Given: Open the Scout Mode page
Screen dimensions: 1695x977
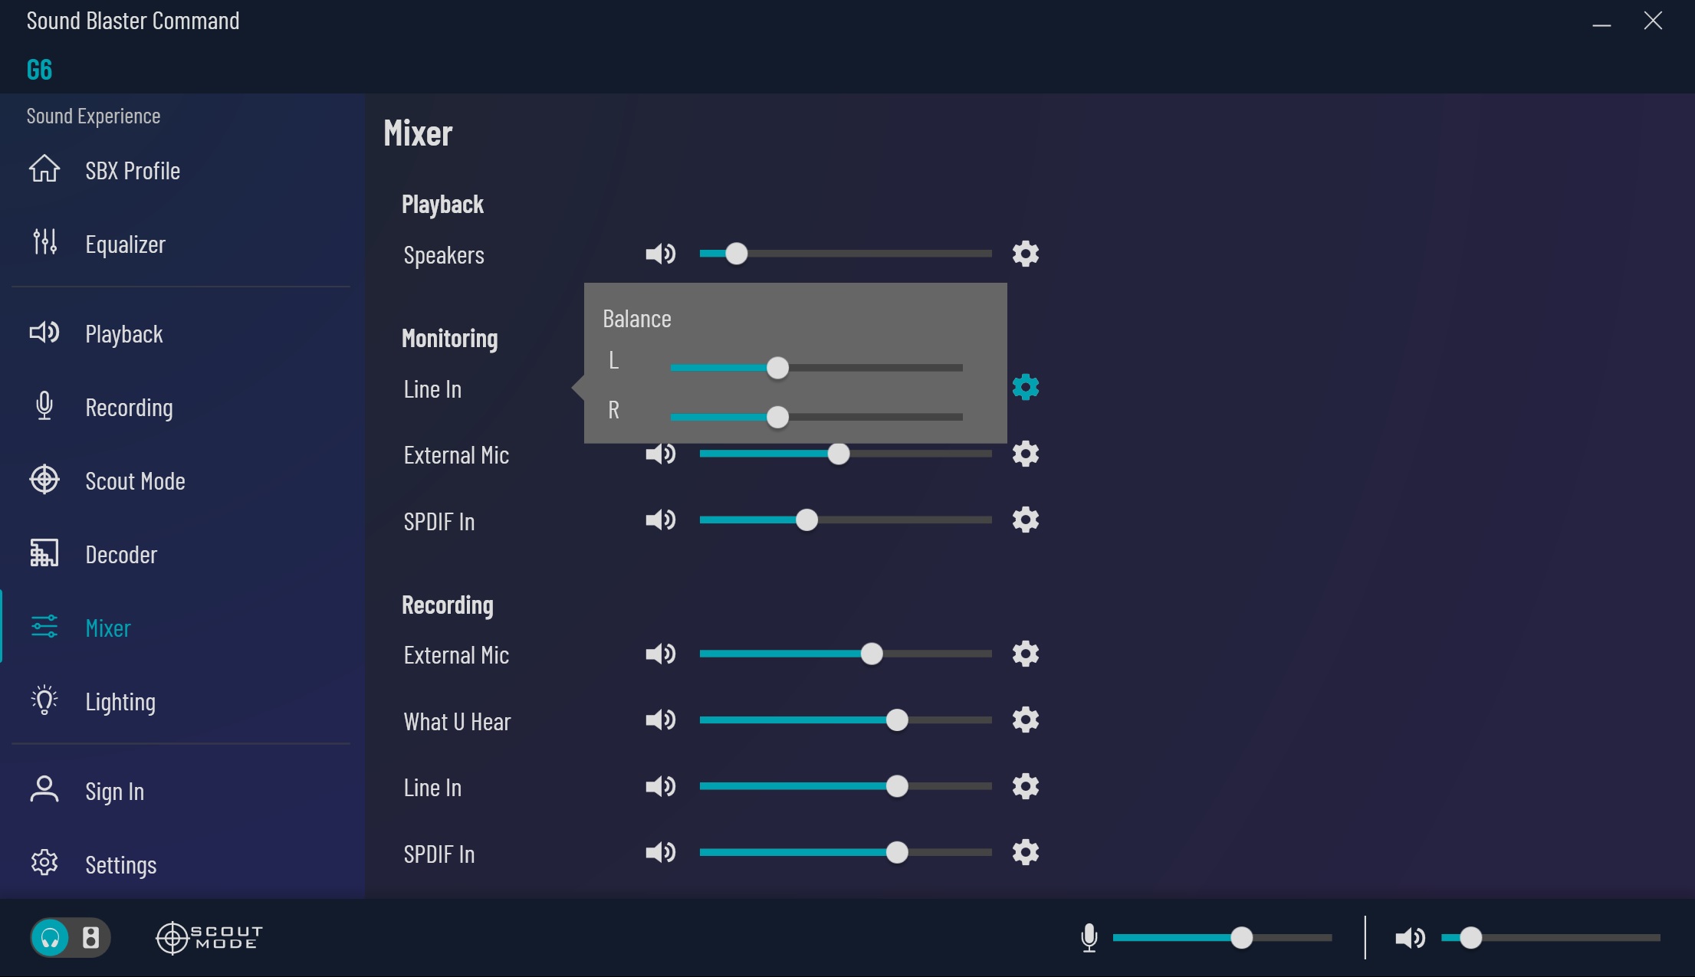Looking at the screenshot, I should click(136, 480).
